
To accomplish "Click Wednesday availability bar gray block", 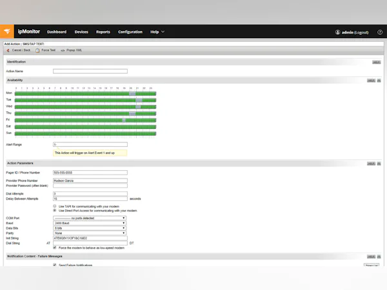I will tap(138, 107).
